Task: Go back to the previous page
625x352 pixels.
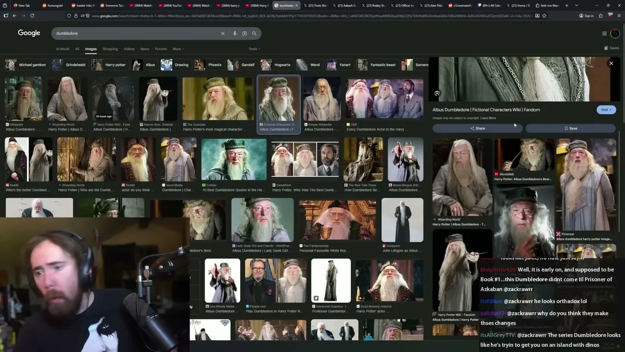Action: coord(15,16)
